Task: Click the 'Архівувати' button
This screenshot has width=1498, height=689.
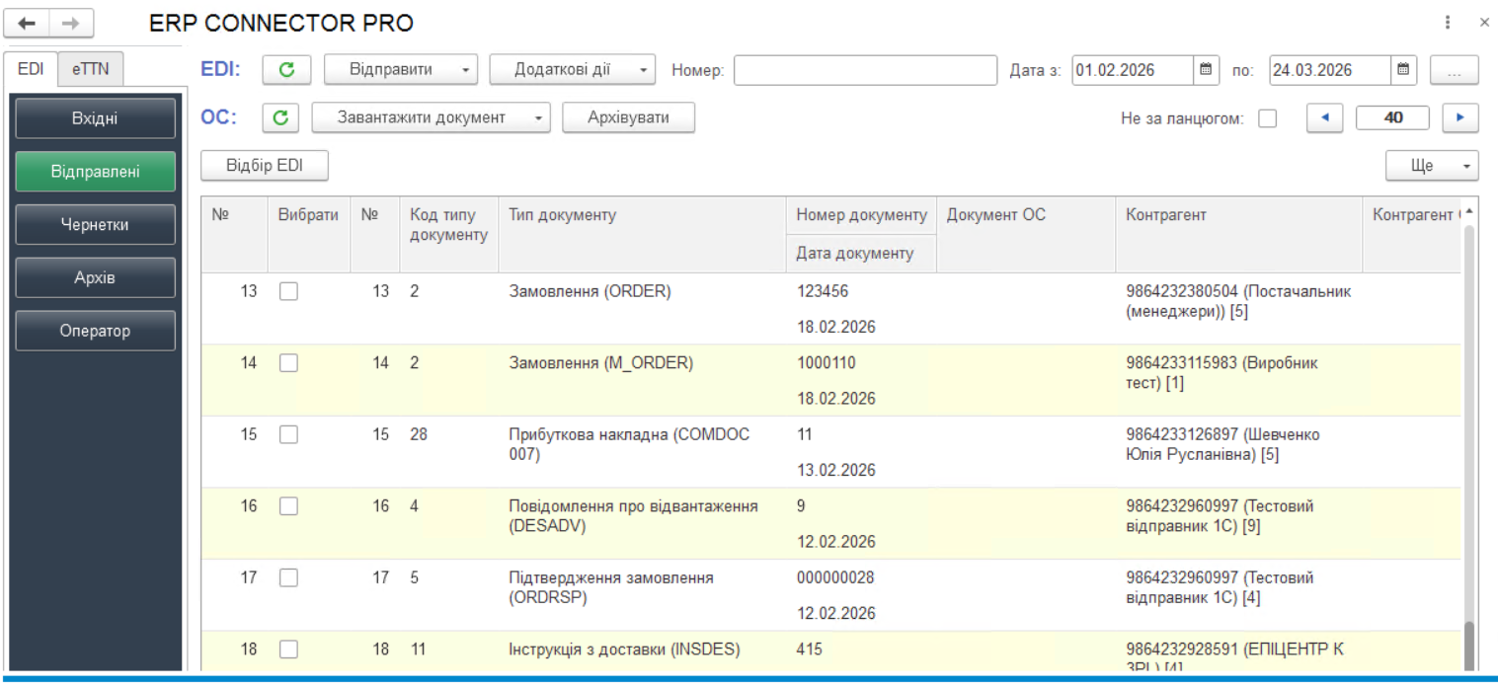Action: pyautogui.click(x=628, y=116)
